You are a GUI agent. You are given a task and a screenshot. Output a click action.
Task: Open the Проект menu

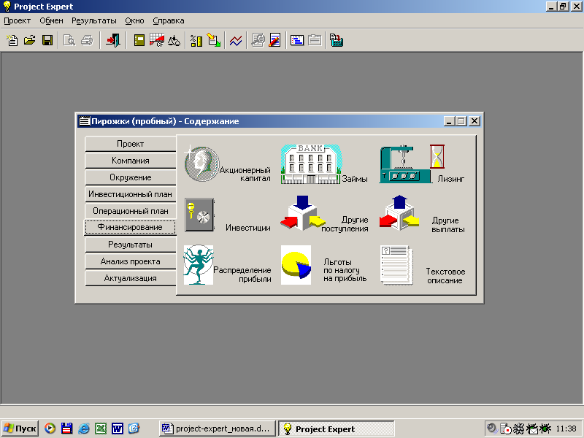17,21
